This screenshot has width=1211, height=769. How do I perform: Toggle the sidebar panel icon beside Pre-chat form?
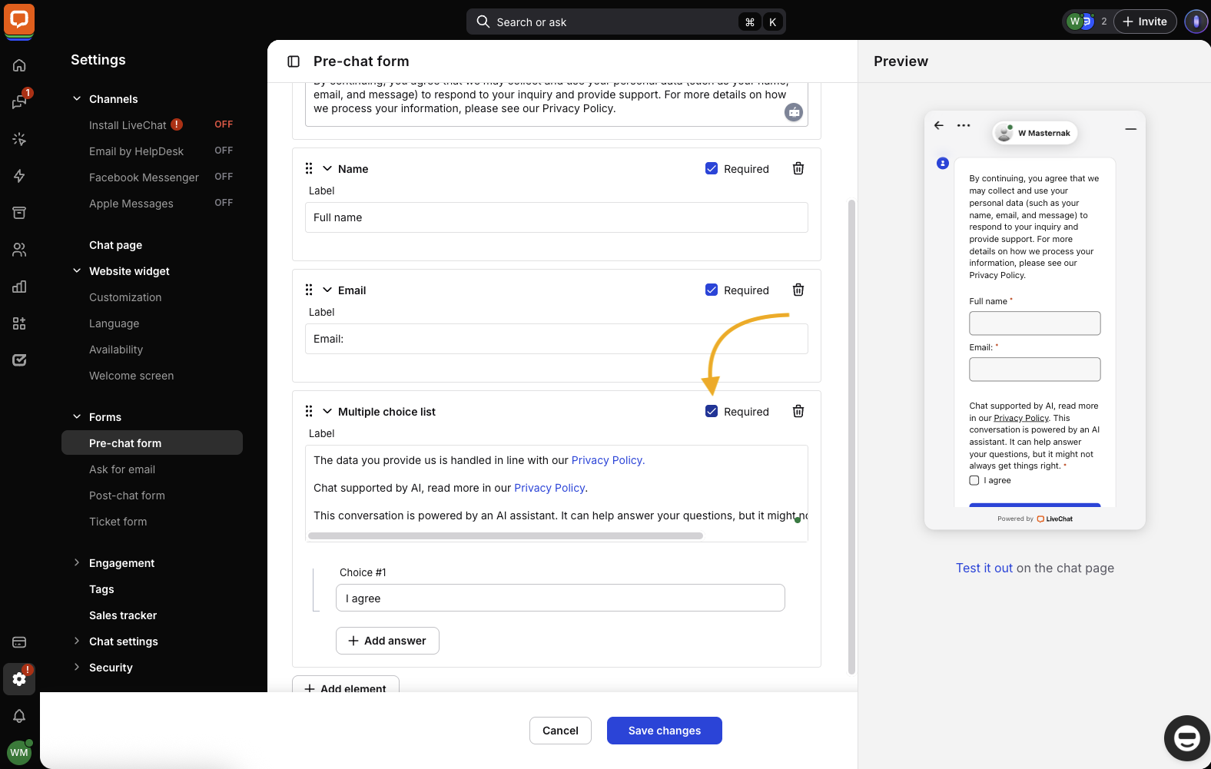click(x=294, y=61)
